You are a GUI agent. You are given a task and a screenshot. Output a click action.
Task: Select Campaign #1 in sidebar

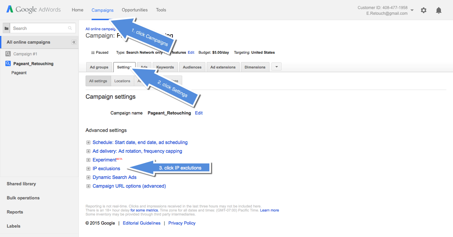click(25, 54)
